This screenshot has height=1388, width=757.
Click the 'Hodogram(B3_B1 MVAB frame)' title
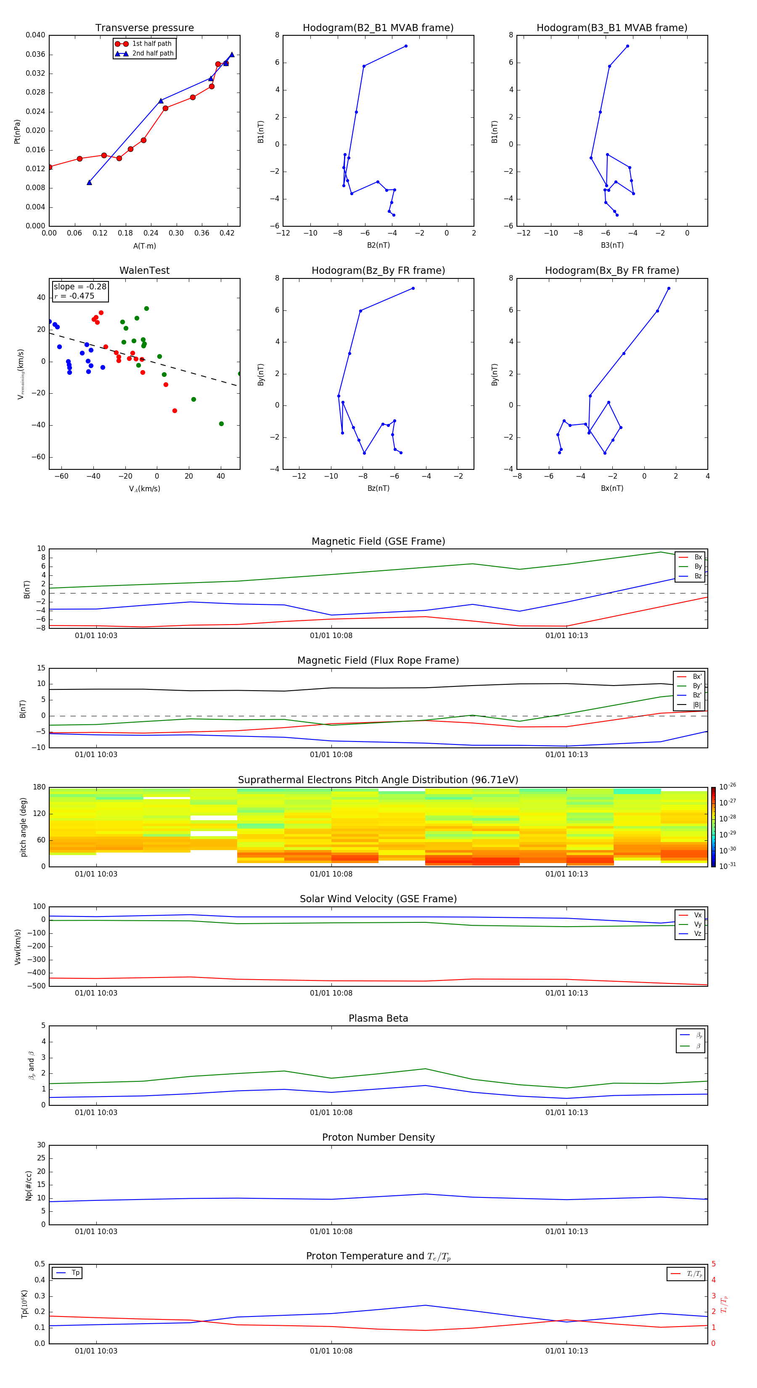[612, 28]
